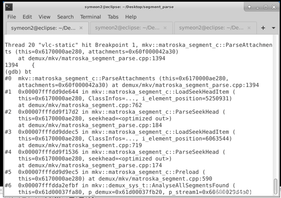This screenshot has width=281, height=198.
Task: Click the vertical scrollbar handle
Action: 275,186
